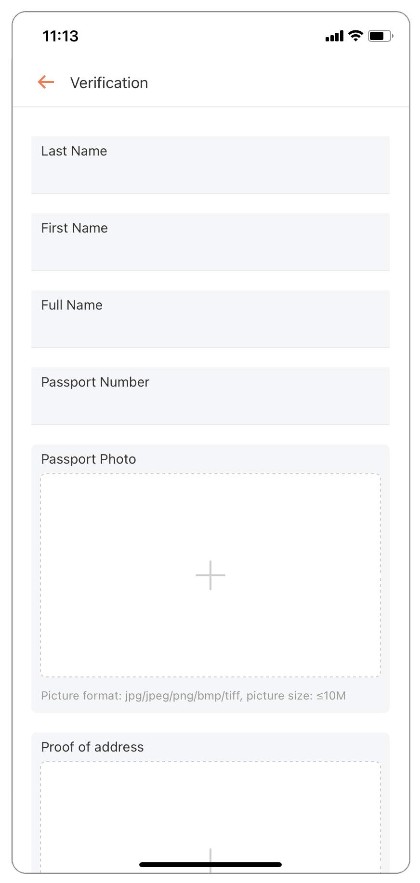This screenshot has height=883, width=420.
Task: Tap the Verification page title
Action: pos(109,83)
